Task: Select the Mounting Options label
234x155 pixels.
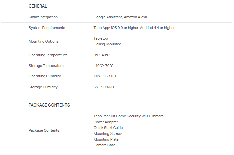Action: pos(43,41)
